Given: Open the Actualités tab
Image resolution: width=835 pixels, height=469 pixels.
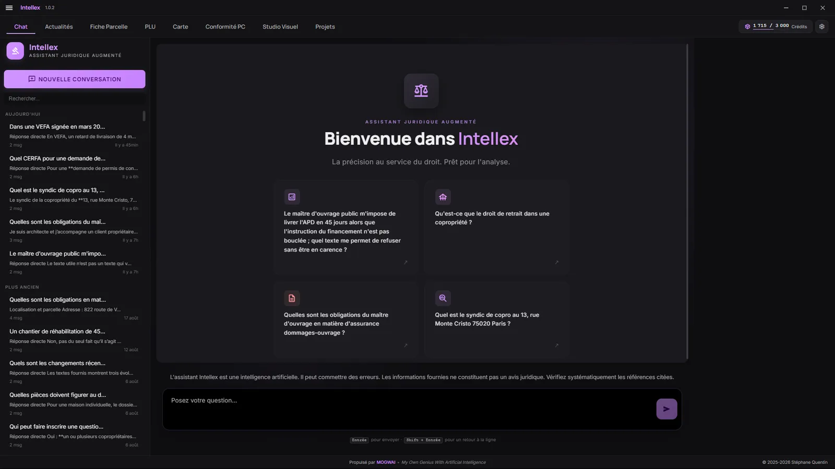Looking at the screenshot, I should (x=59, y=27).
